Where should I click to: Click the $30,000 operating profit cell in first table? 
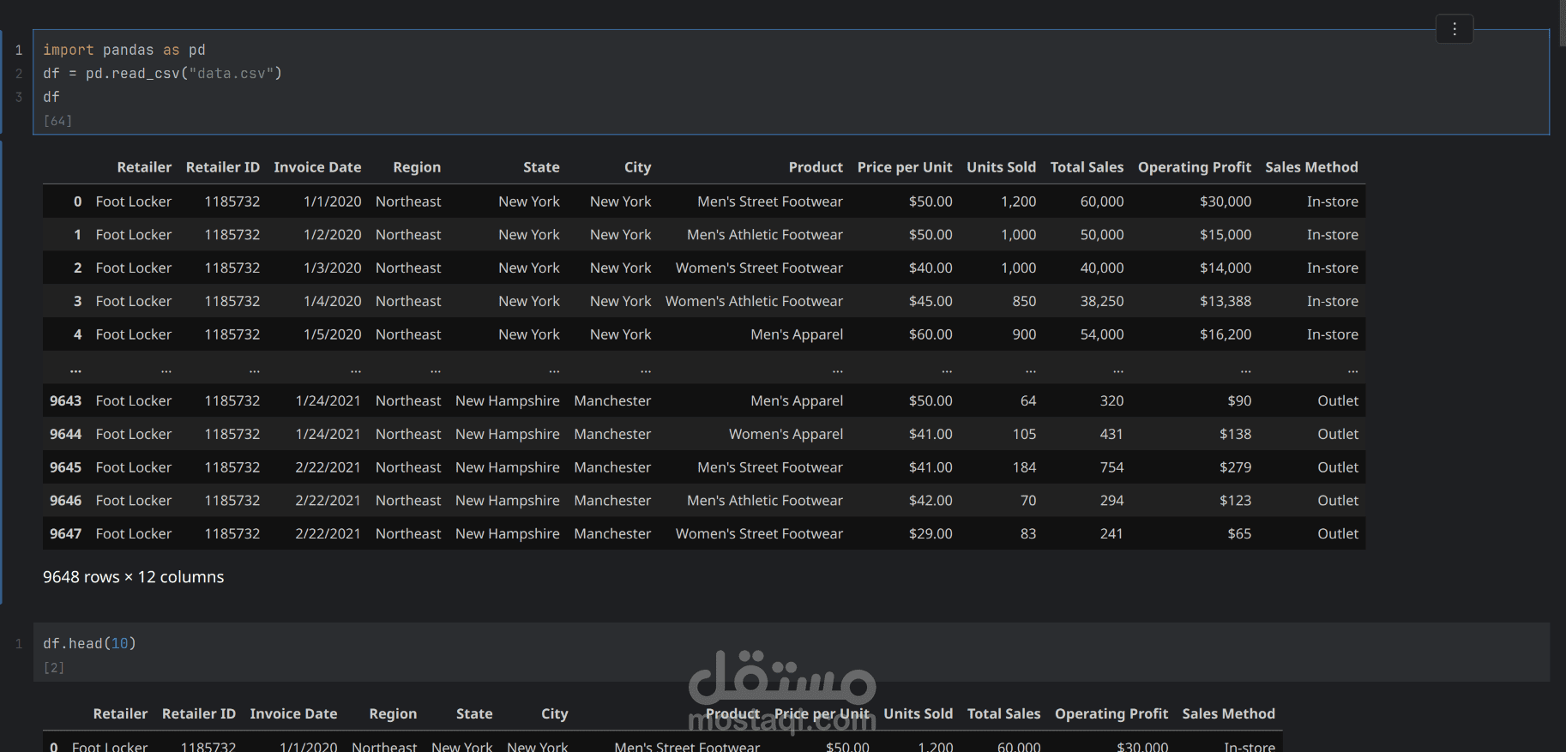pyautogui.click(x=1226, y=202)
